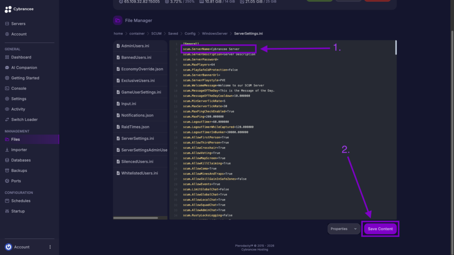Open the Account options kebab menu
Screen dimensions: 454x255
(50, 247)
